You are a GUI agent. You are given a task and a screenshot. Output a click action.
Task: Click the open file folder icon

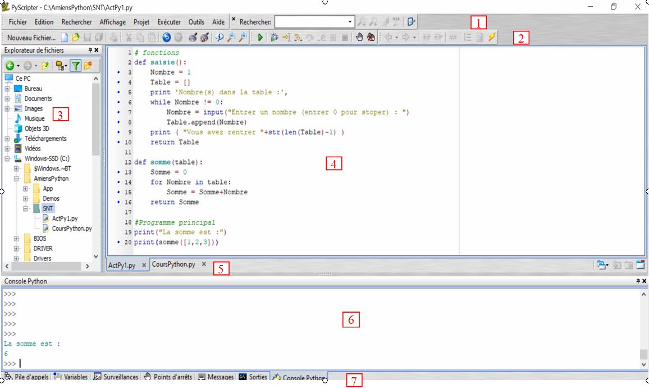tap(75, 38)
